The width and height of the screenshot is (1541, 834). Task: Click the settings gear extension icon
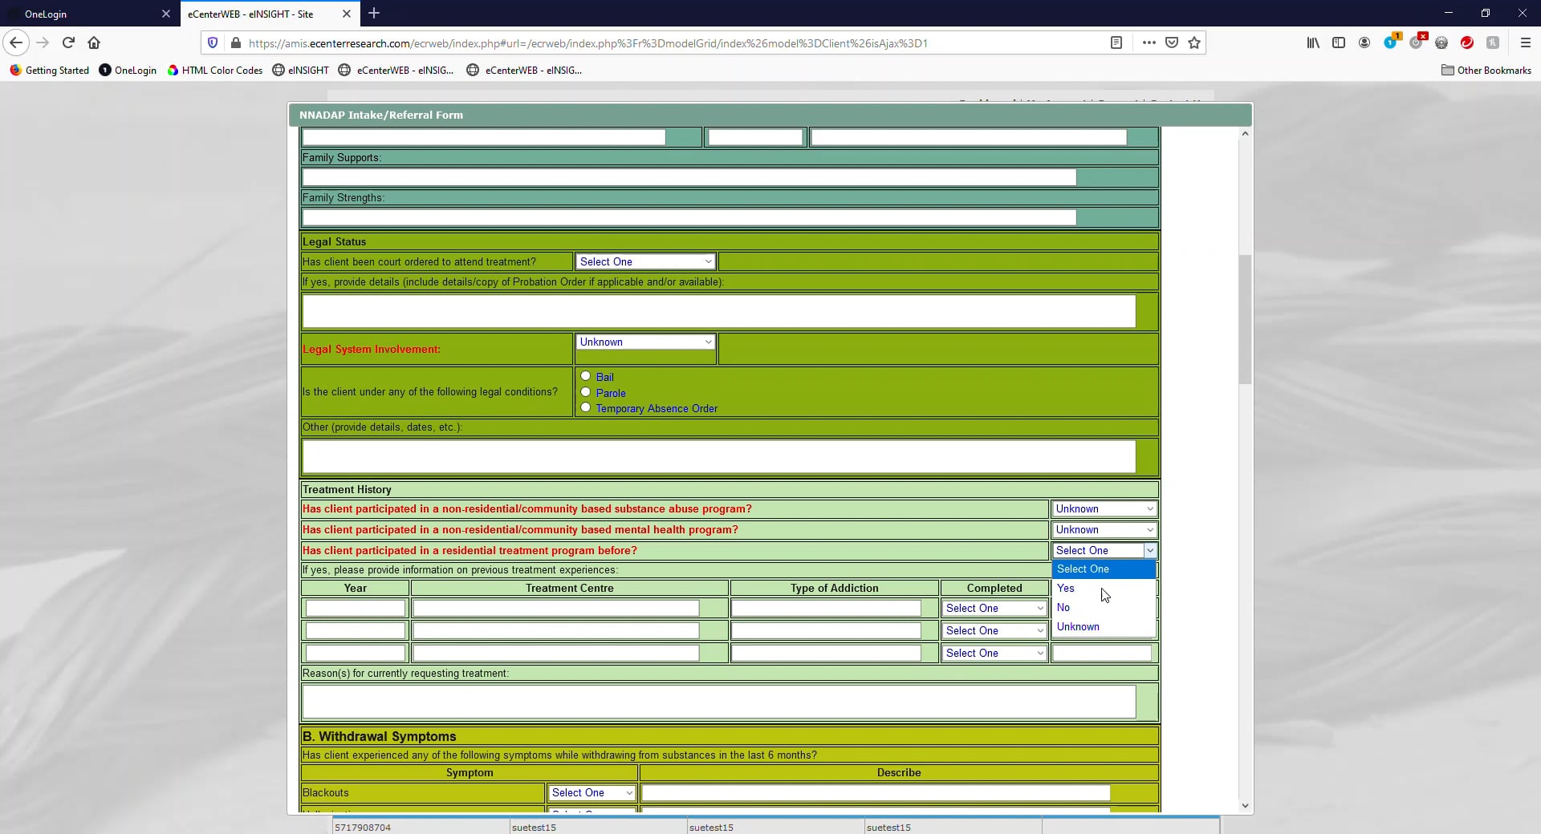1442,43
